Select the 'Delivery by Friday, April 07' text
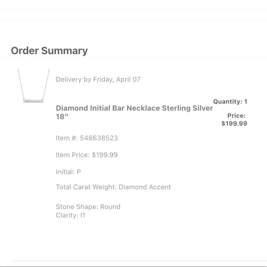Screen dimensions: 267x267 tap(98, 80)
